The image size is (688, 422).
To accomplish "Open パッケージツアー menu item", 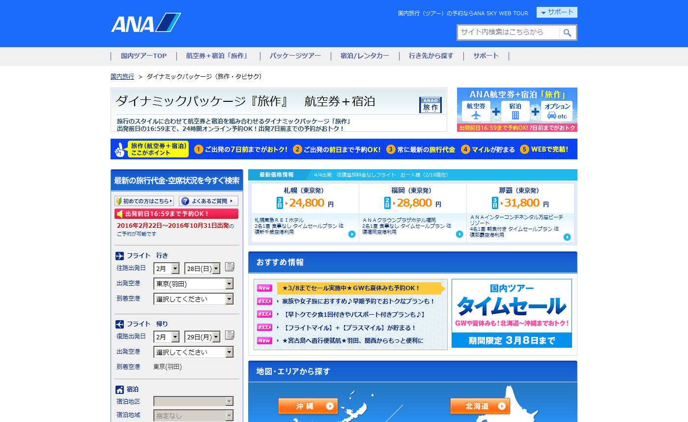I will [x=295, y=56].
